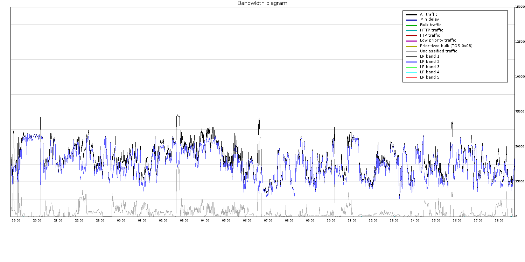Viewport: 525px width, 262px height.
Task: Click Prioritized bulk (TOS 0x08) legend entry
Action: coord(446,46)
